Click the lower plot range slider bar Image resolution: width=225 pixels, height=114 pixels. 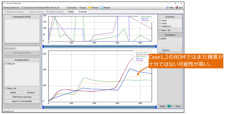coord(99,107)
